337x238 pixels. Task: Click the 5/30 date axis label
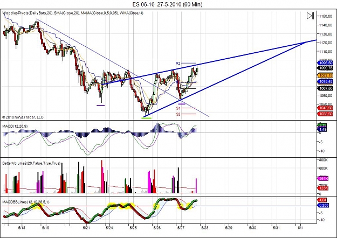252,227
